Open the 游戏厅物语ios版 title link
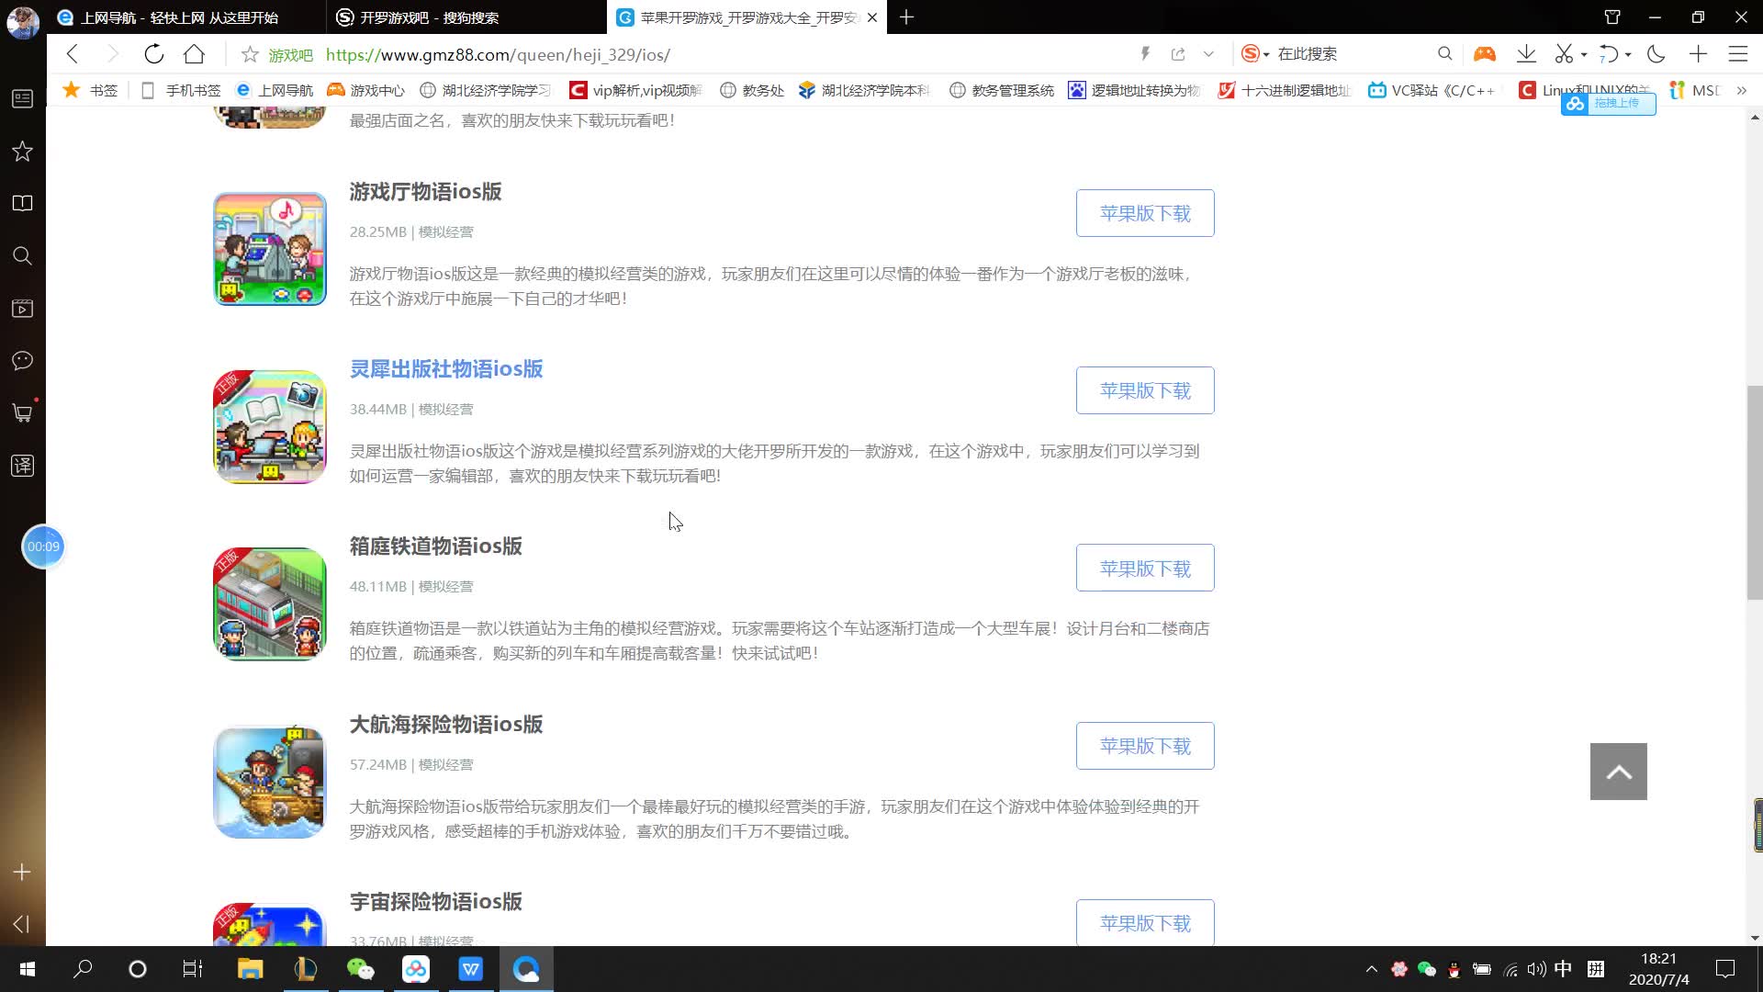The height and width of the screenshot is (992, 1763). pos(425,192)
